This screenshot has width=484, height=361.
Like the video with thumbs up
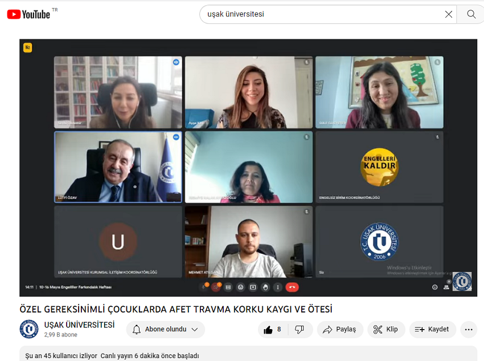pyautogui.click(x=273, y=330)
